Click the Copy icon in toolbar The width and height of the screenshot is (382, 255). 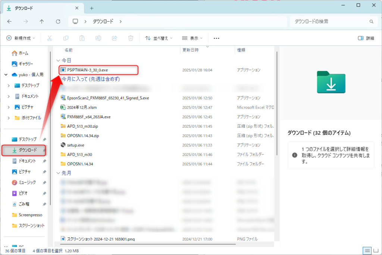[66, 38]
